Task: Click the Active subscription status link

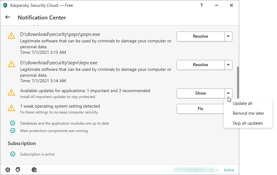Action: click(229, 170)
